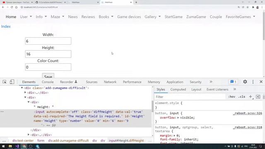Viewport: 265px width, 149px height.
Task: Switch to the Sources panel
Action: 92,82
